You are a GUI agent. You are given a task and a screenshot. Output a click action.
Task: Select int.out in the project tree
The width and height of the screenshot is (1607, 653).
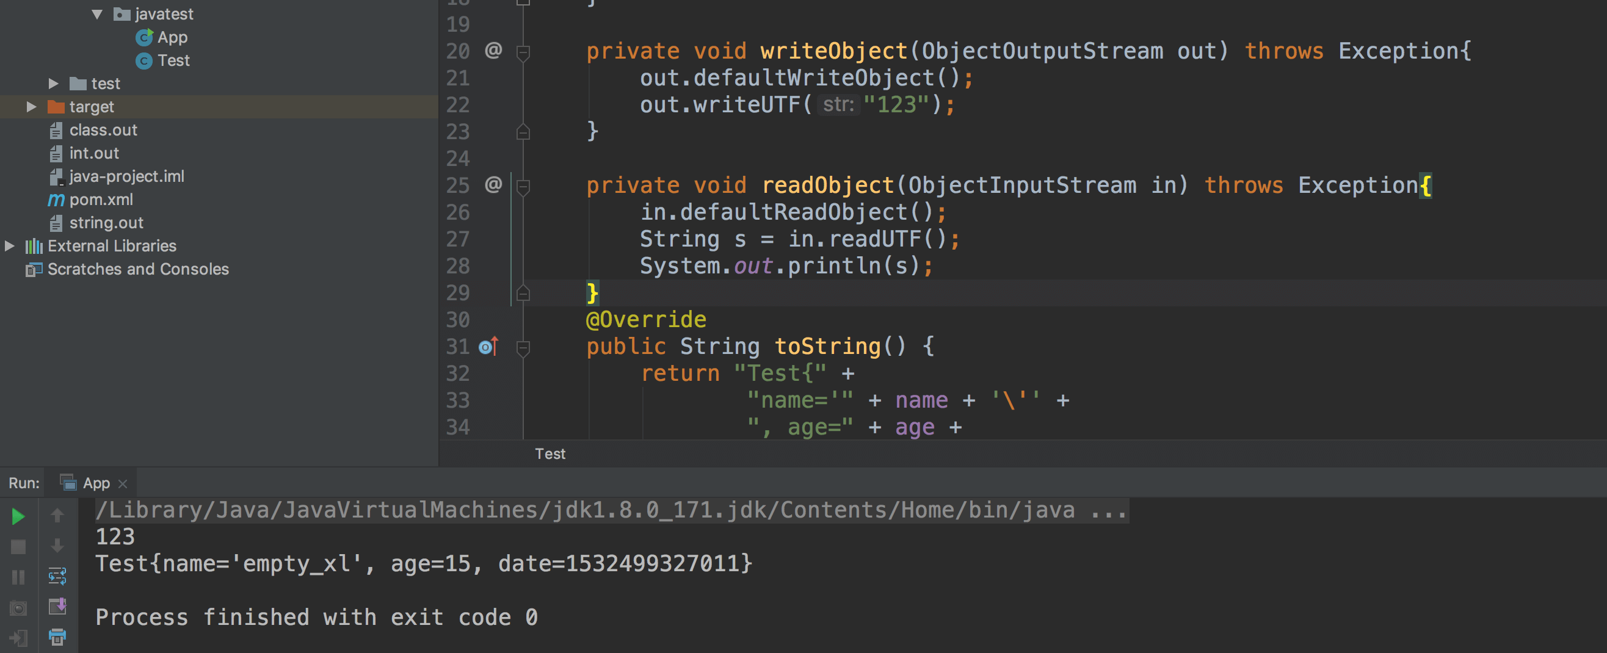click(x=93, y=153)
